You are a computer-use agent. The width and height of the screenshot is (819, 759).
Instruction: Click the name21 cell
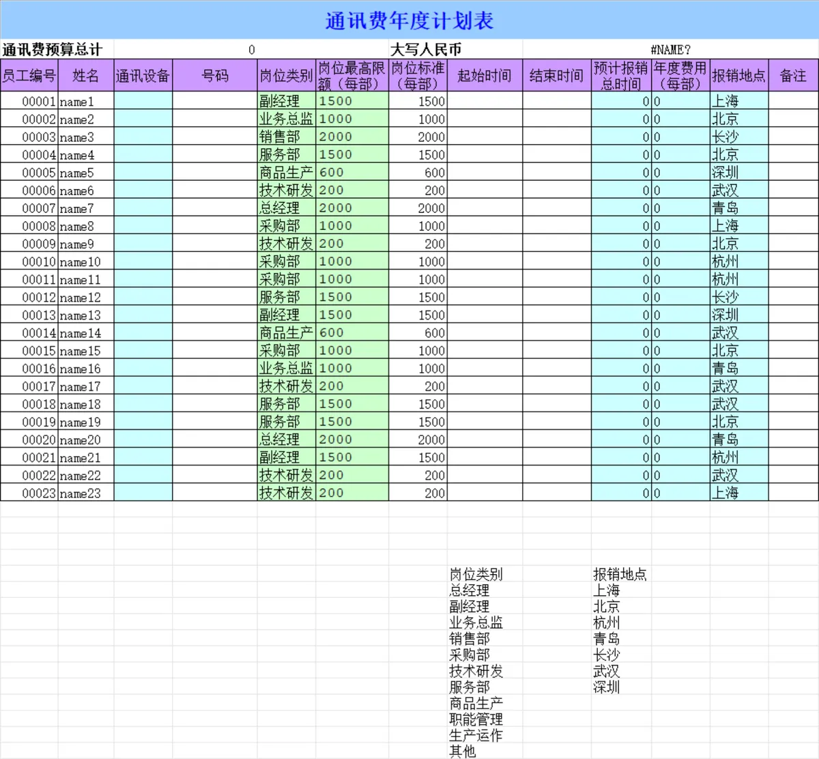[x=85, y=457]
